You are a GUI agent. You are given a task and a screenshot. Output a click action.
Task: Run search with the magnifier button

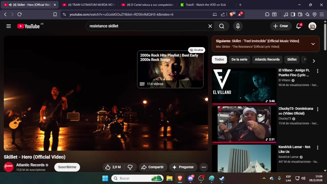tap(221, 26)
